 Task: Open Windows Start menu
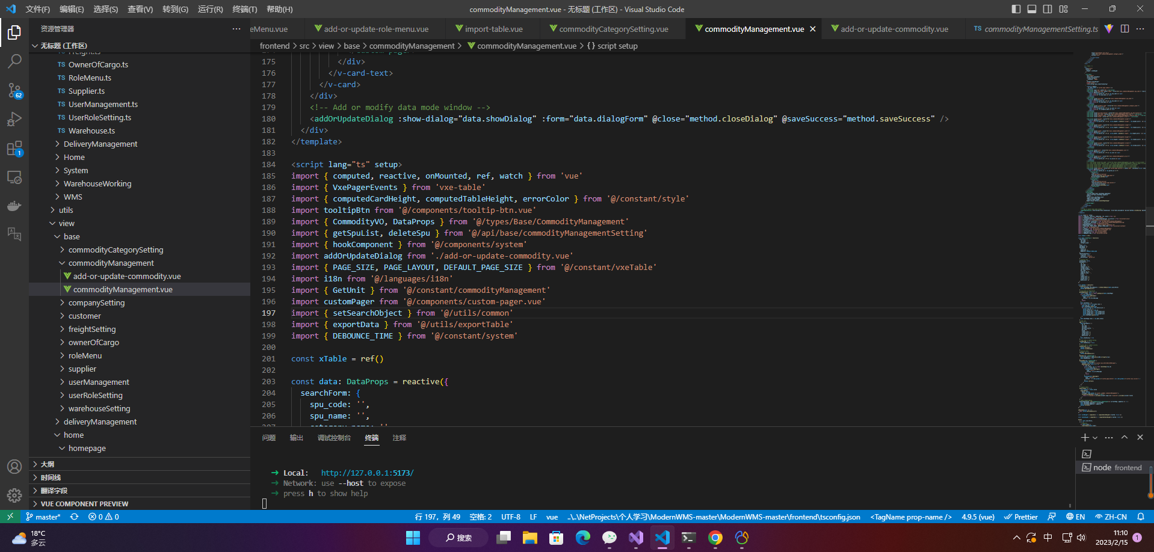(413, 538)
